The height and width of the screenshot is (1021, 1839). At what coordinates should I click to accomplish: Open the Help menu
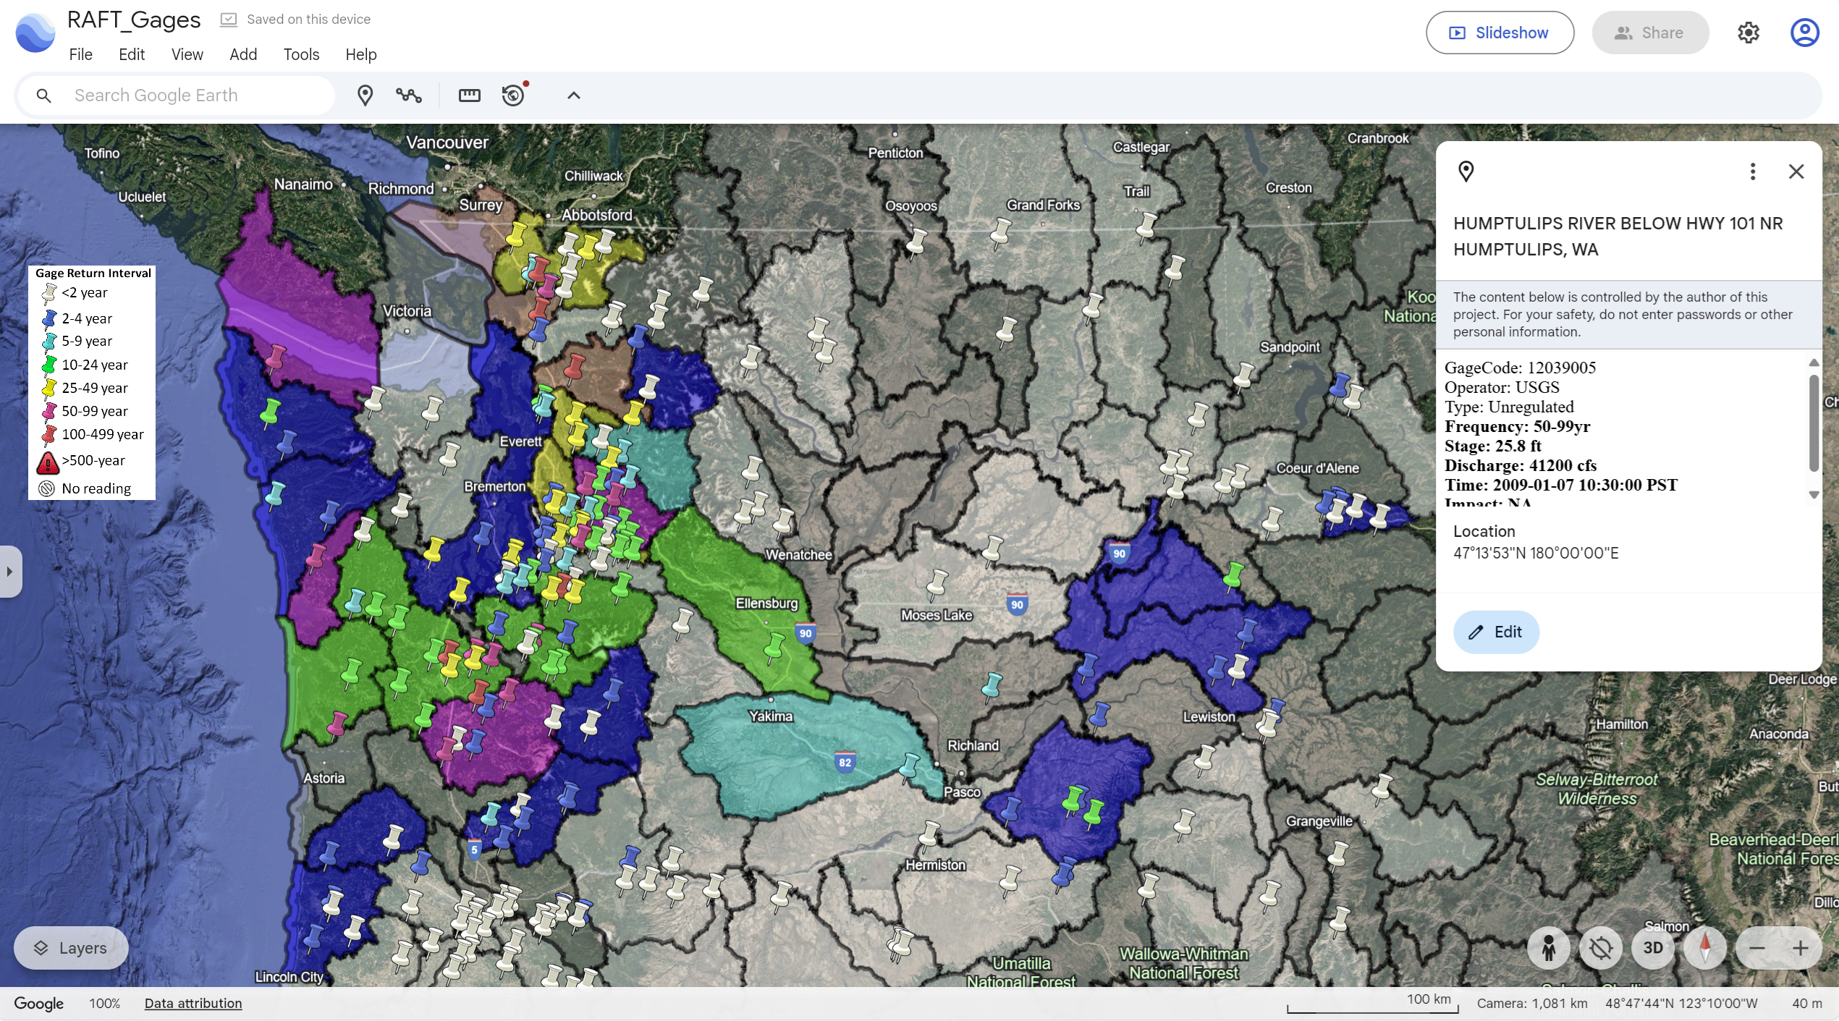coord(360,54)
